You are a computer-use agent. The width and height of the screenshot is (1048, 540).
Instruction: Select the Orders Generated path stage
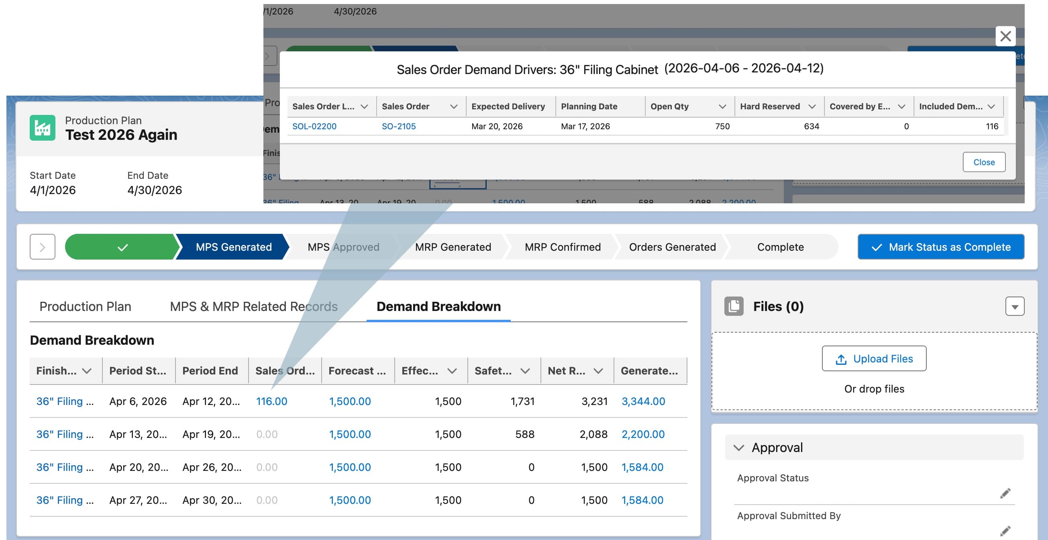[x=672, y=247]
